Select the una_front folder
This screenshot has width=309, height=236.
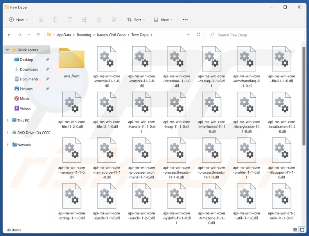[x=72, y=63]
